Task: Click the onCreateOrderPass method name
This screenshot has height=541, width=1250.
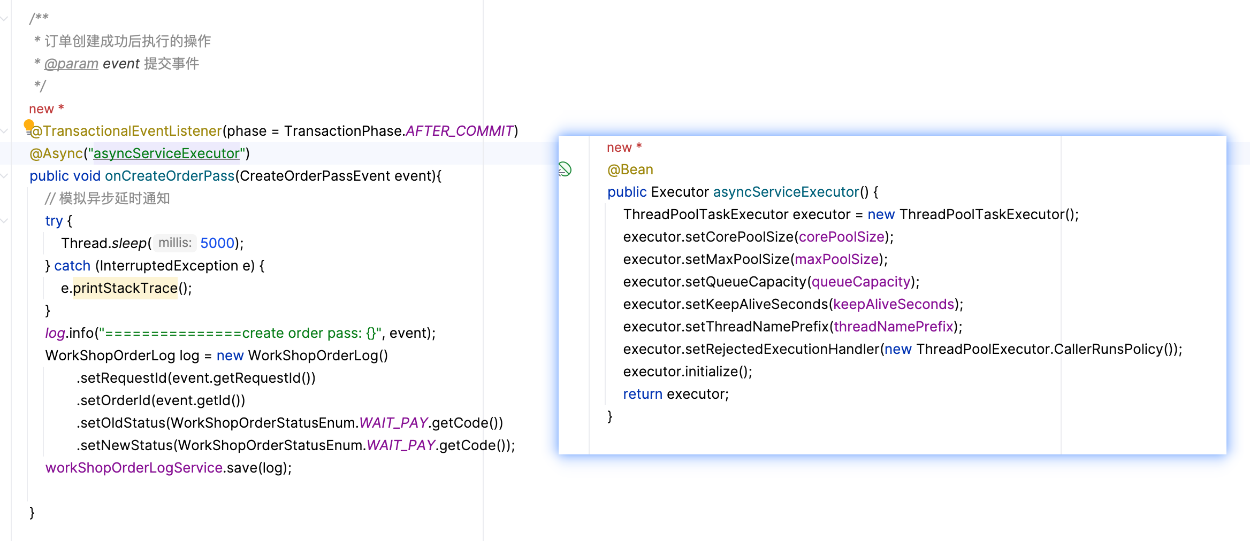Action: 170,176
